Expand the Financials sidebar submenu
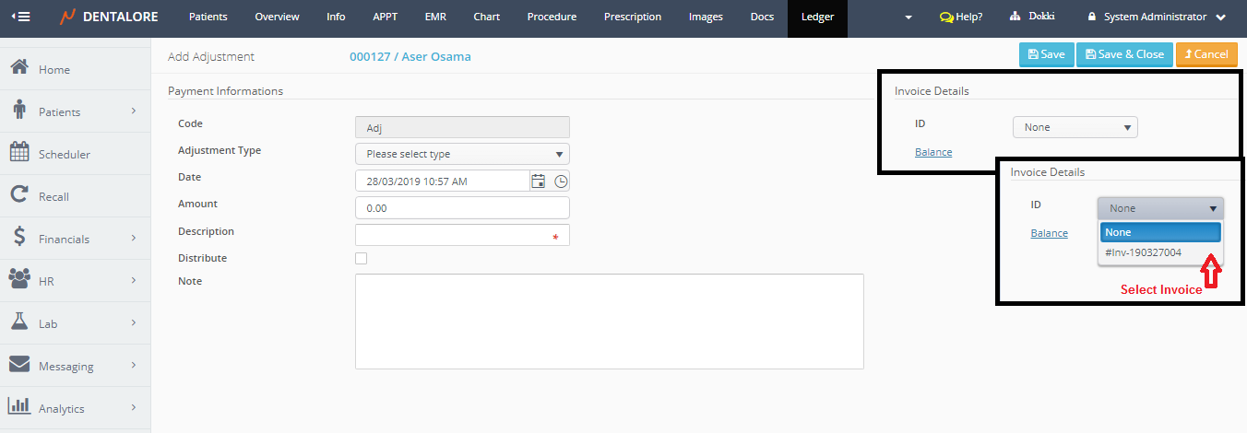The image size is (1247, 433). point(133,239)
